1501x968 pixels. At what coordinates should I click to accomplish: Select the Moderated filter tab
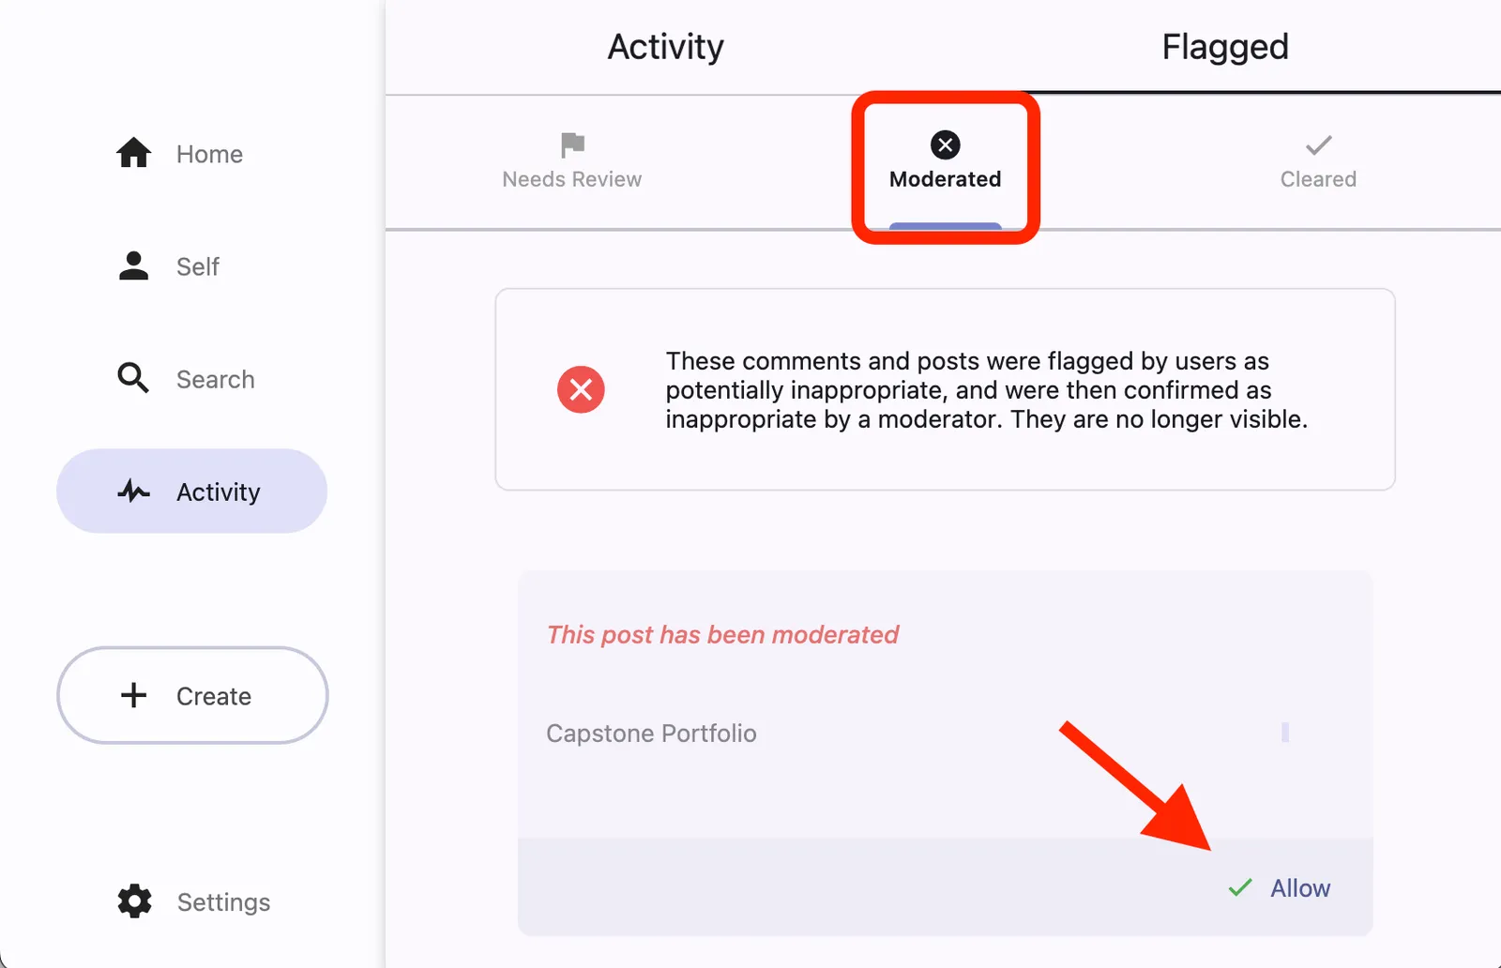pyautogui.click(x=944, y=167)
